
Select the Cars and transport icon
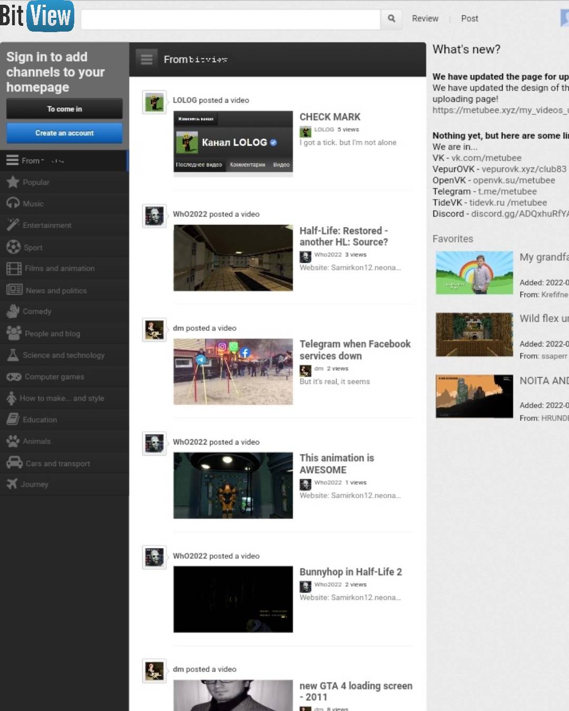(14, 463)
